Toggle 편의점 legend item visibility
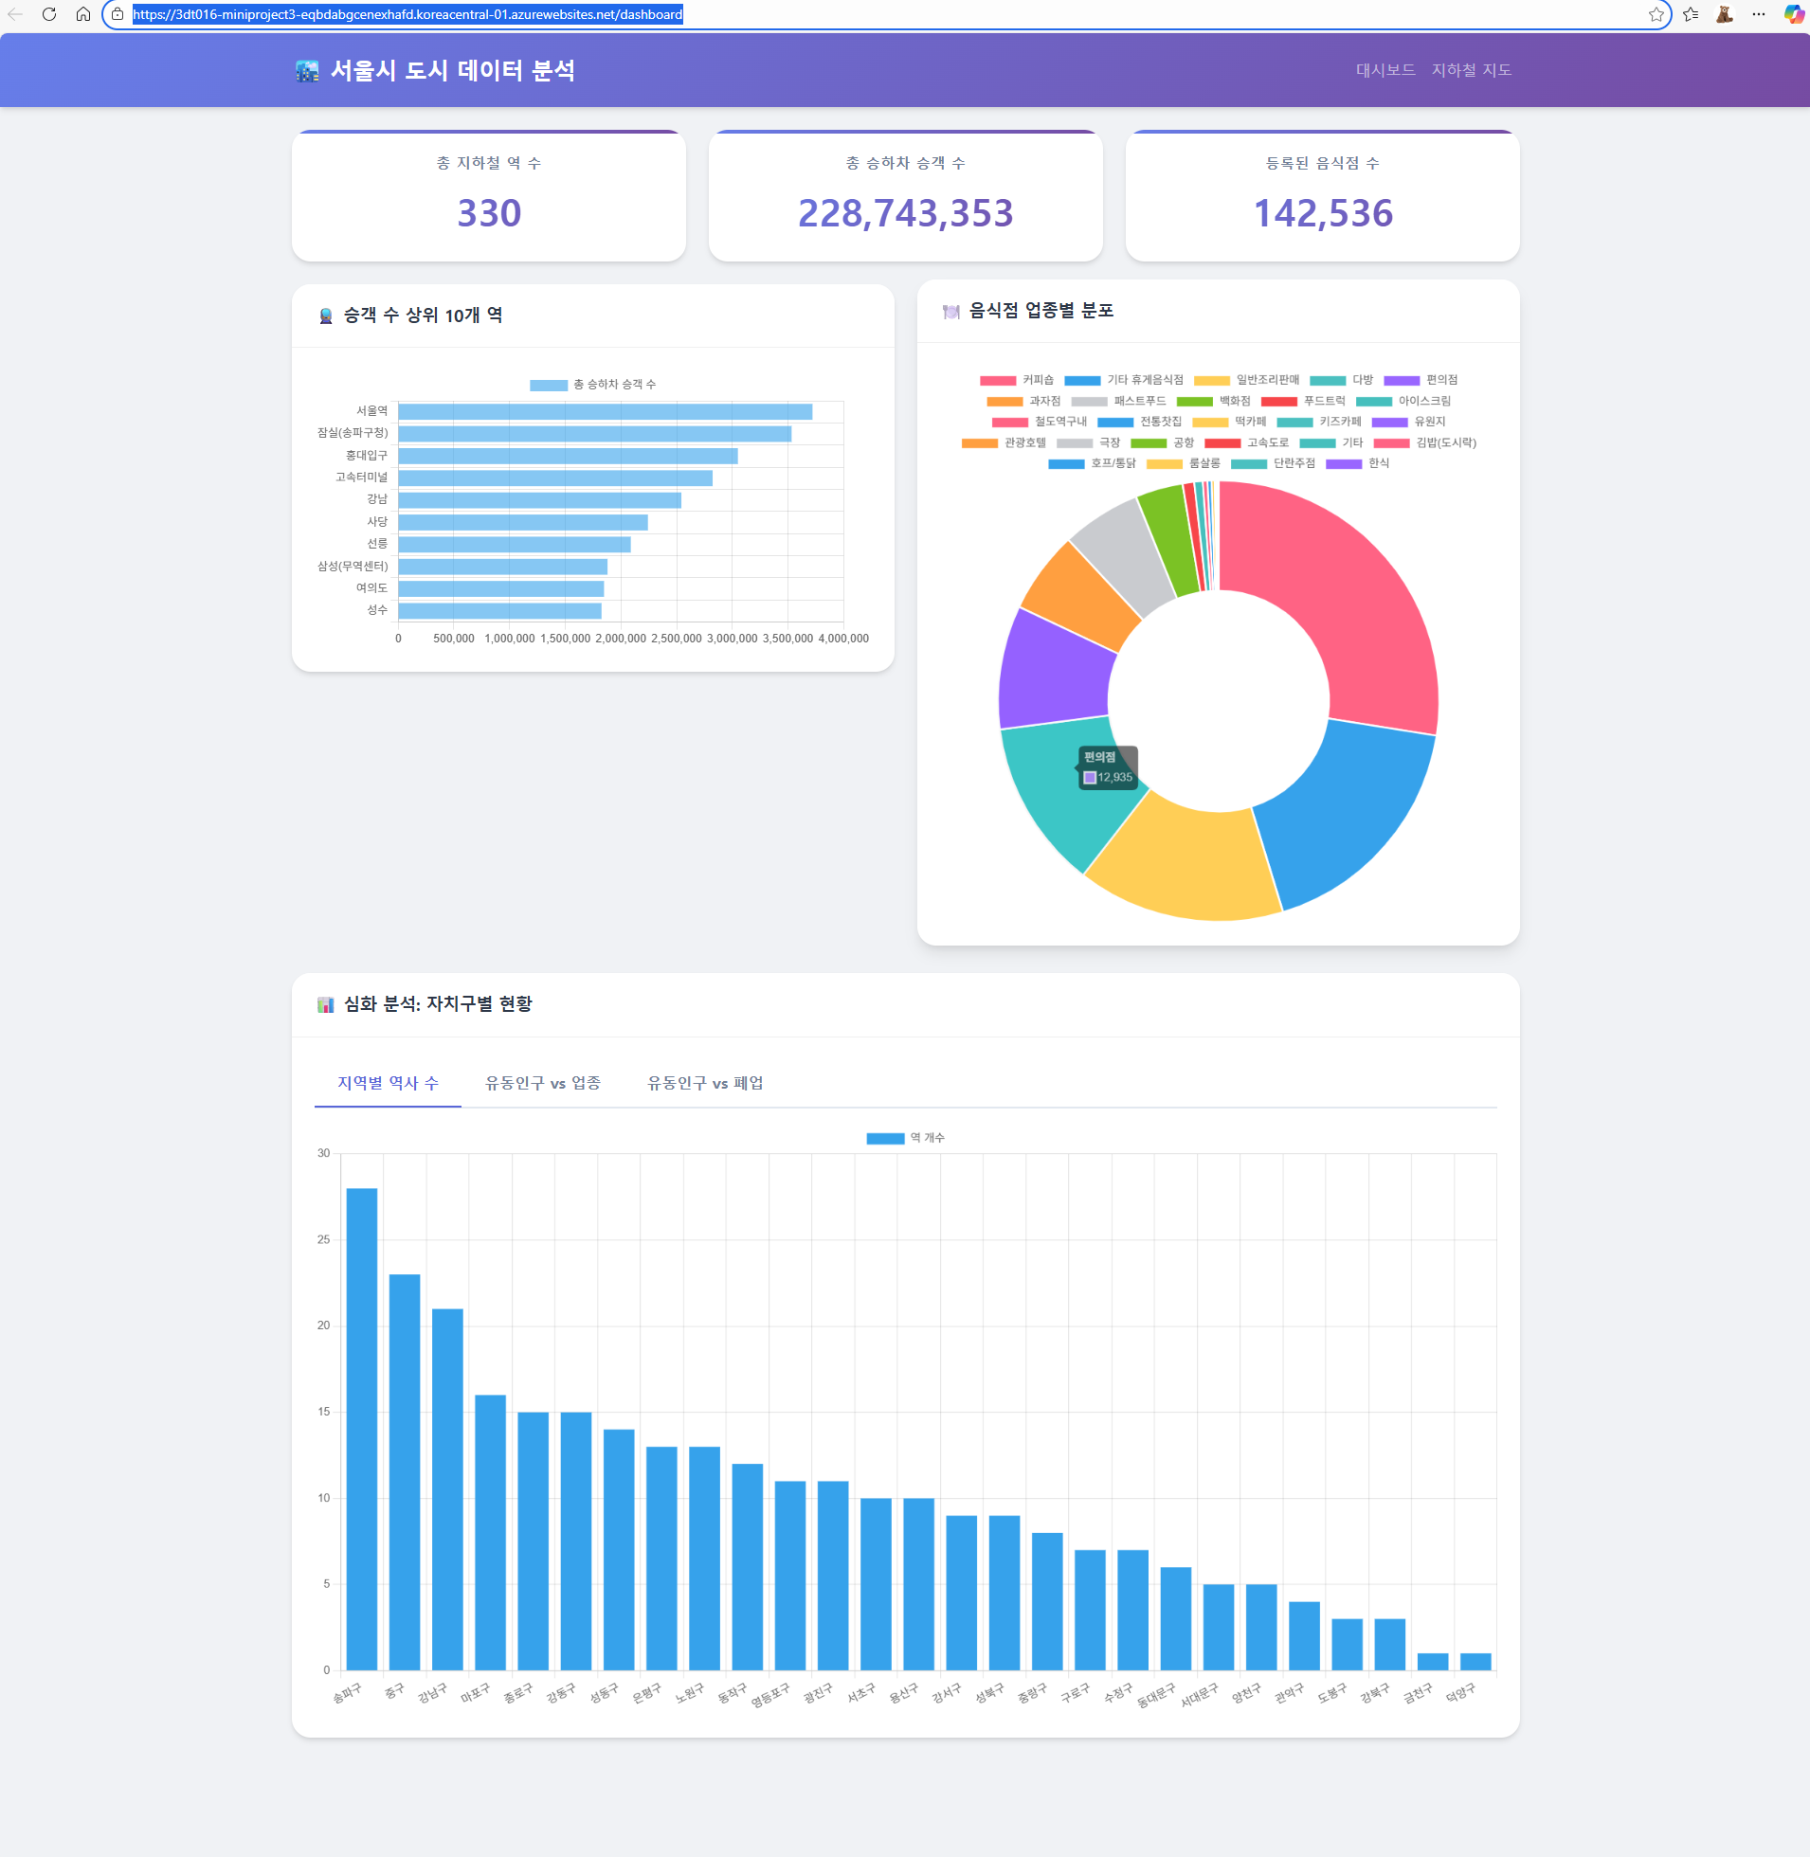 pos(1421,380)
